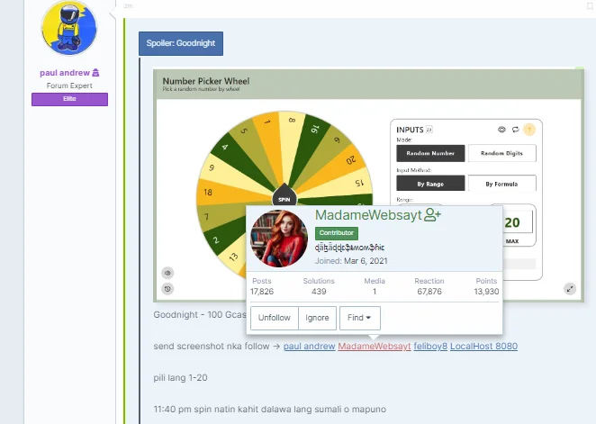Open MadameWebsayt profile name in popup
This screenshot has width=596, height=424.
(368, 215)
